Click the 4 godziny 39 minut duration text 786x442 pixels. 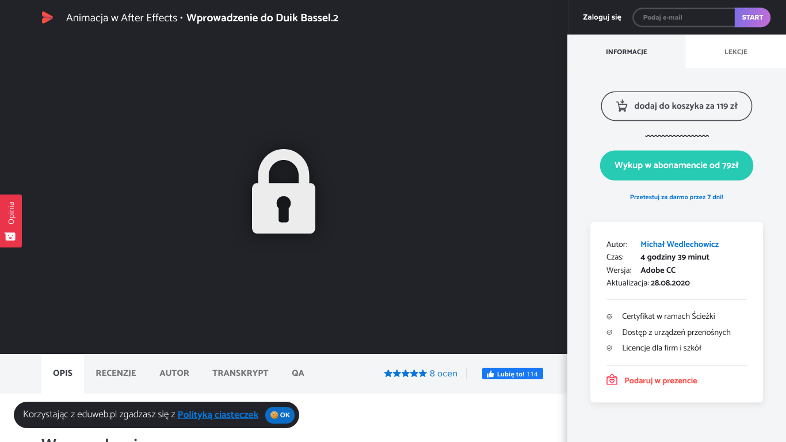point(675,257)
